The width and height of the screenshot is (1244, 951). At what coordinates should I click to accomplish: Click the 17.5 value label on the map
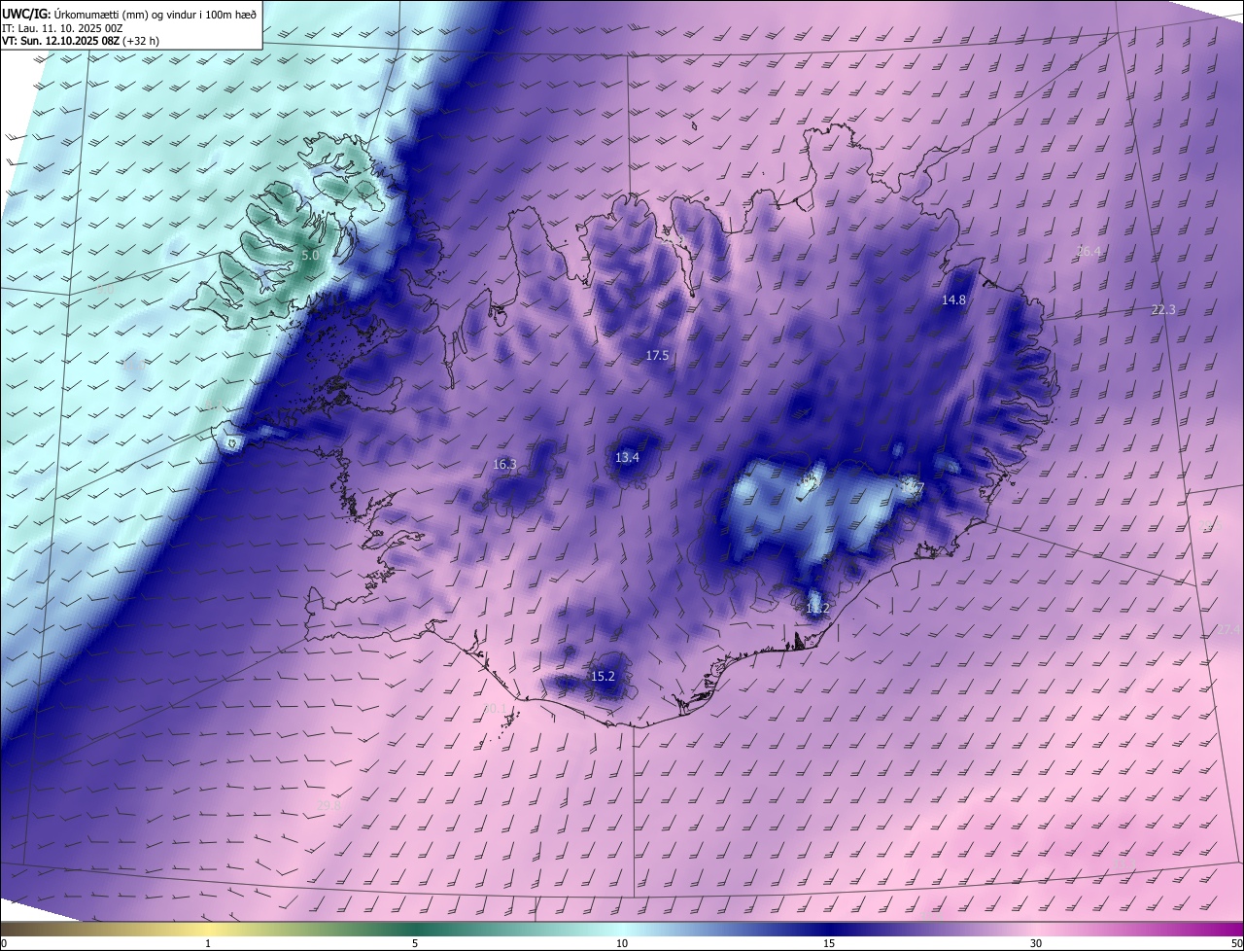tap(657, 356)
